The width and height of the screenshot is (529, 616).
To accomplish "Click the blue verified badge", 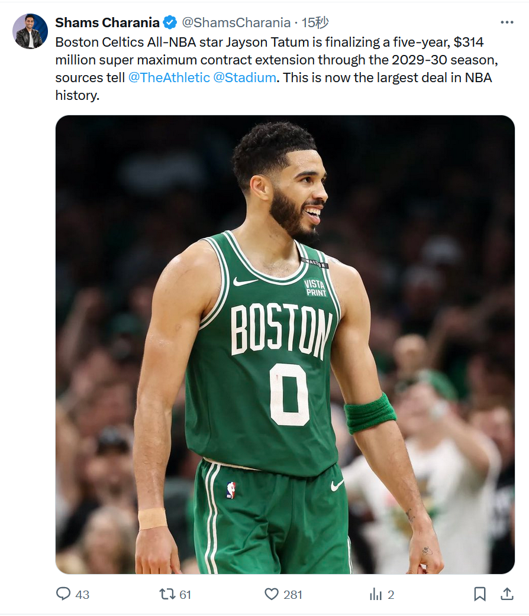I will [170, 23].
